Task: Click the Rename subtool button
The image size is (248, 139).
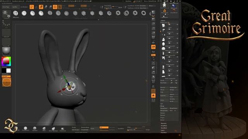Action: coord(164,88)
